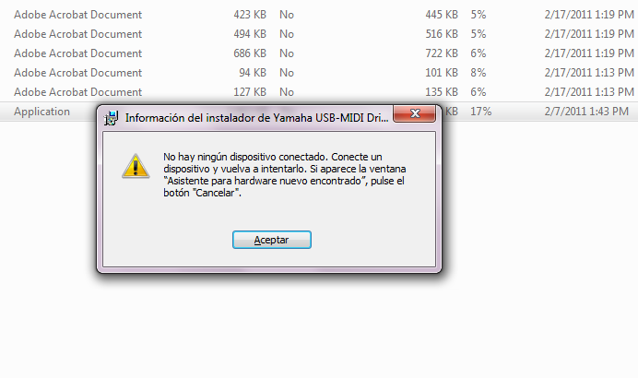
Task: Click the Aceptar button
Action: coord(272,240)
